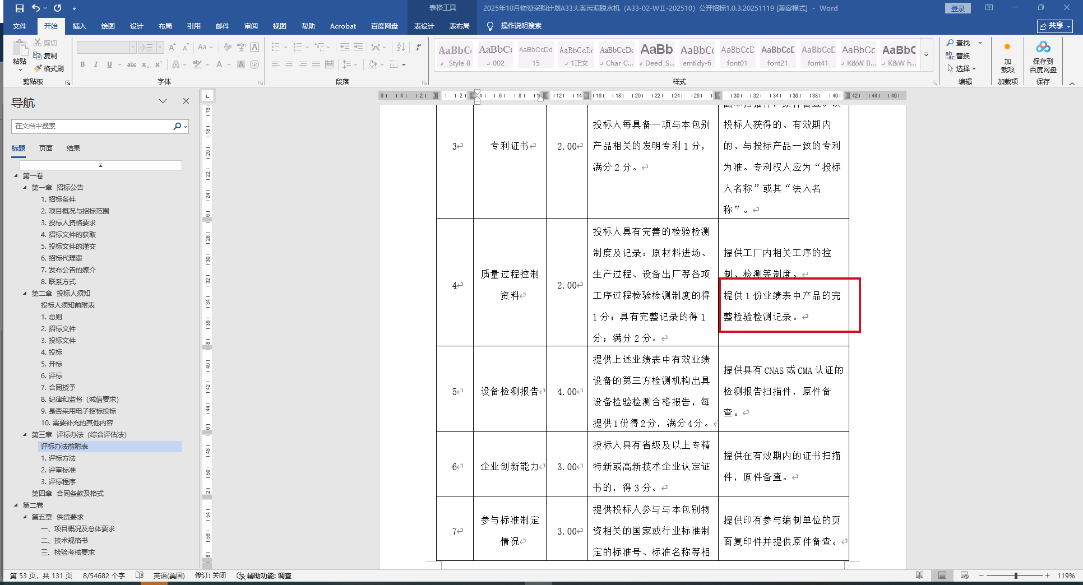Image resolution: width=1083 pixels, height=585 pixels.
Task: Align text to the left
Action: coord(275,64)
